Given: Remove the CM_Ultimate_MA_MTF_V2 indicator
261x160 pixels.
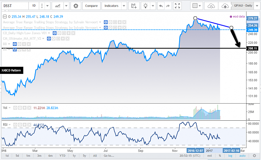Looking at the screenshot, I should 67,38.
